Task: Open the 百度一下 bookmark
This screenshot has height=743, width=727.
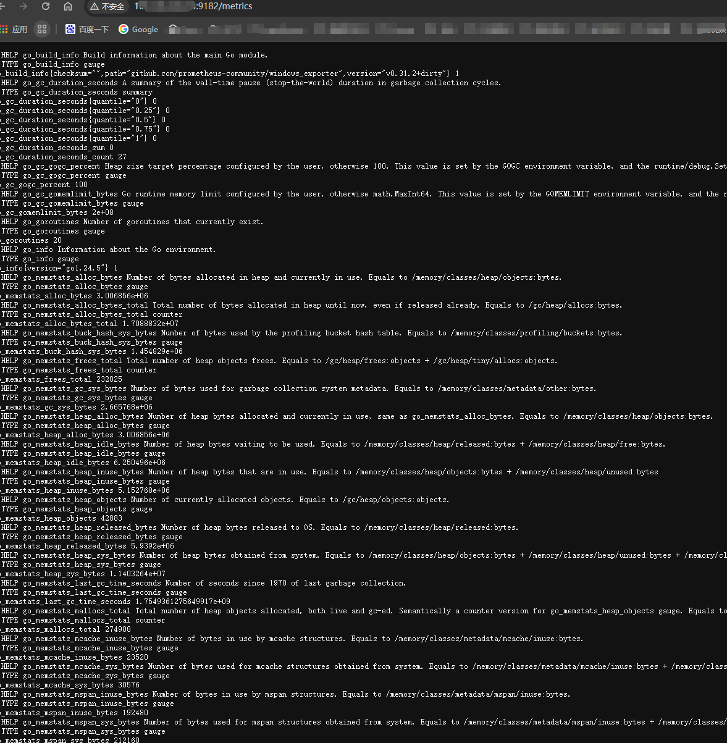Action: point(87,29)
